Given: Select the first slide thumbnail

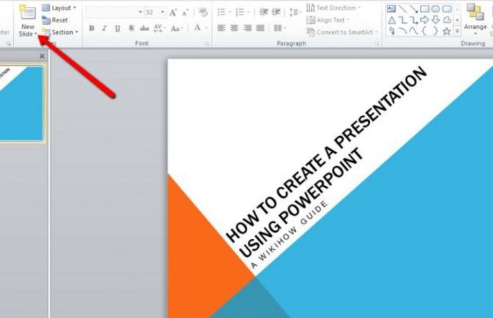Looking at the screenshot, I should pos(21,104).
